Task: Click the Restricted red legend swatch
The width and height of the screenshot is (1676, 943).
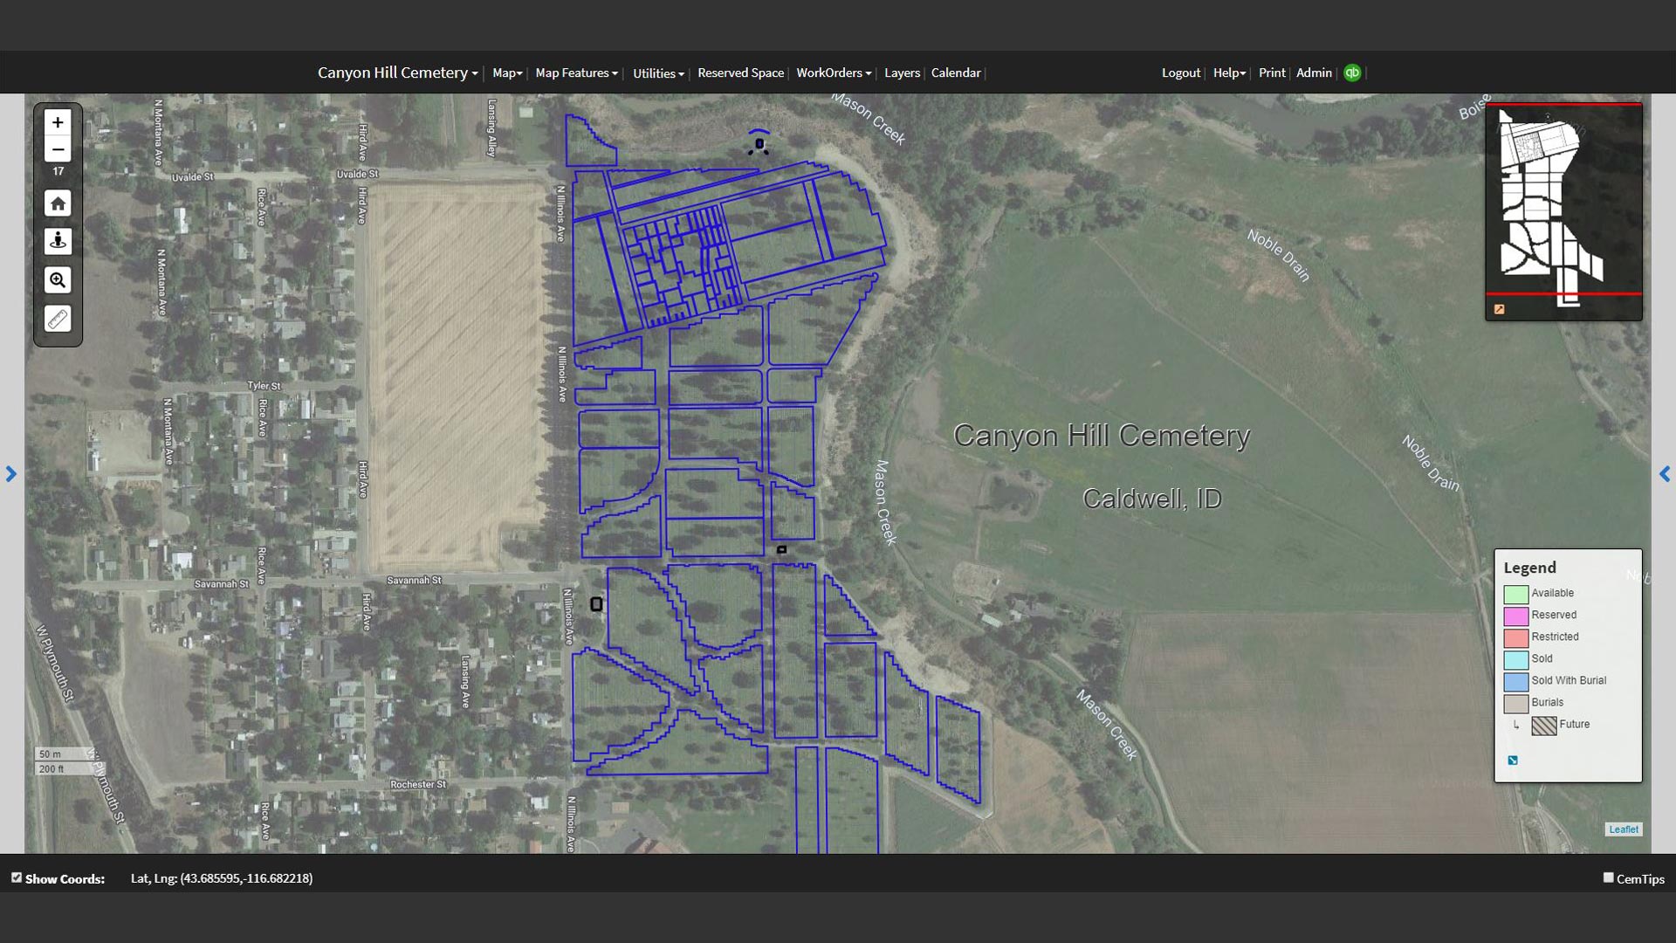Action: 1516,638
